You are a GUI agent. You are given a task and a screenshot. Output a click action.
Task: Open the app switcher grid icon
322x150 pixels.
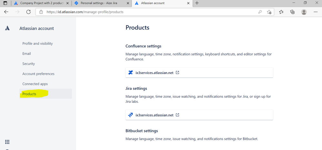[7, 142]
